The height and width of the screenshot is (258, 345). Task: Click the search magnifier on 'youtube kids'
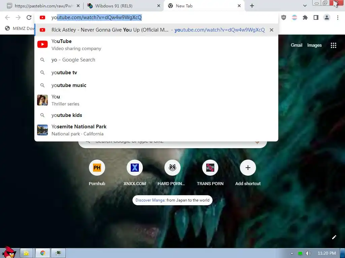point(42,115)
